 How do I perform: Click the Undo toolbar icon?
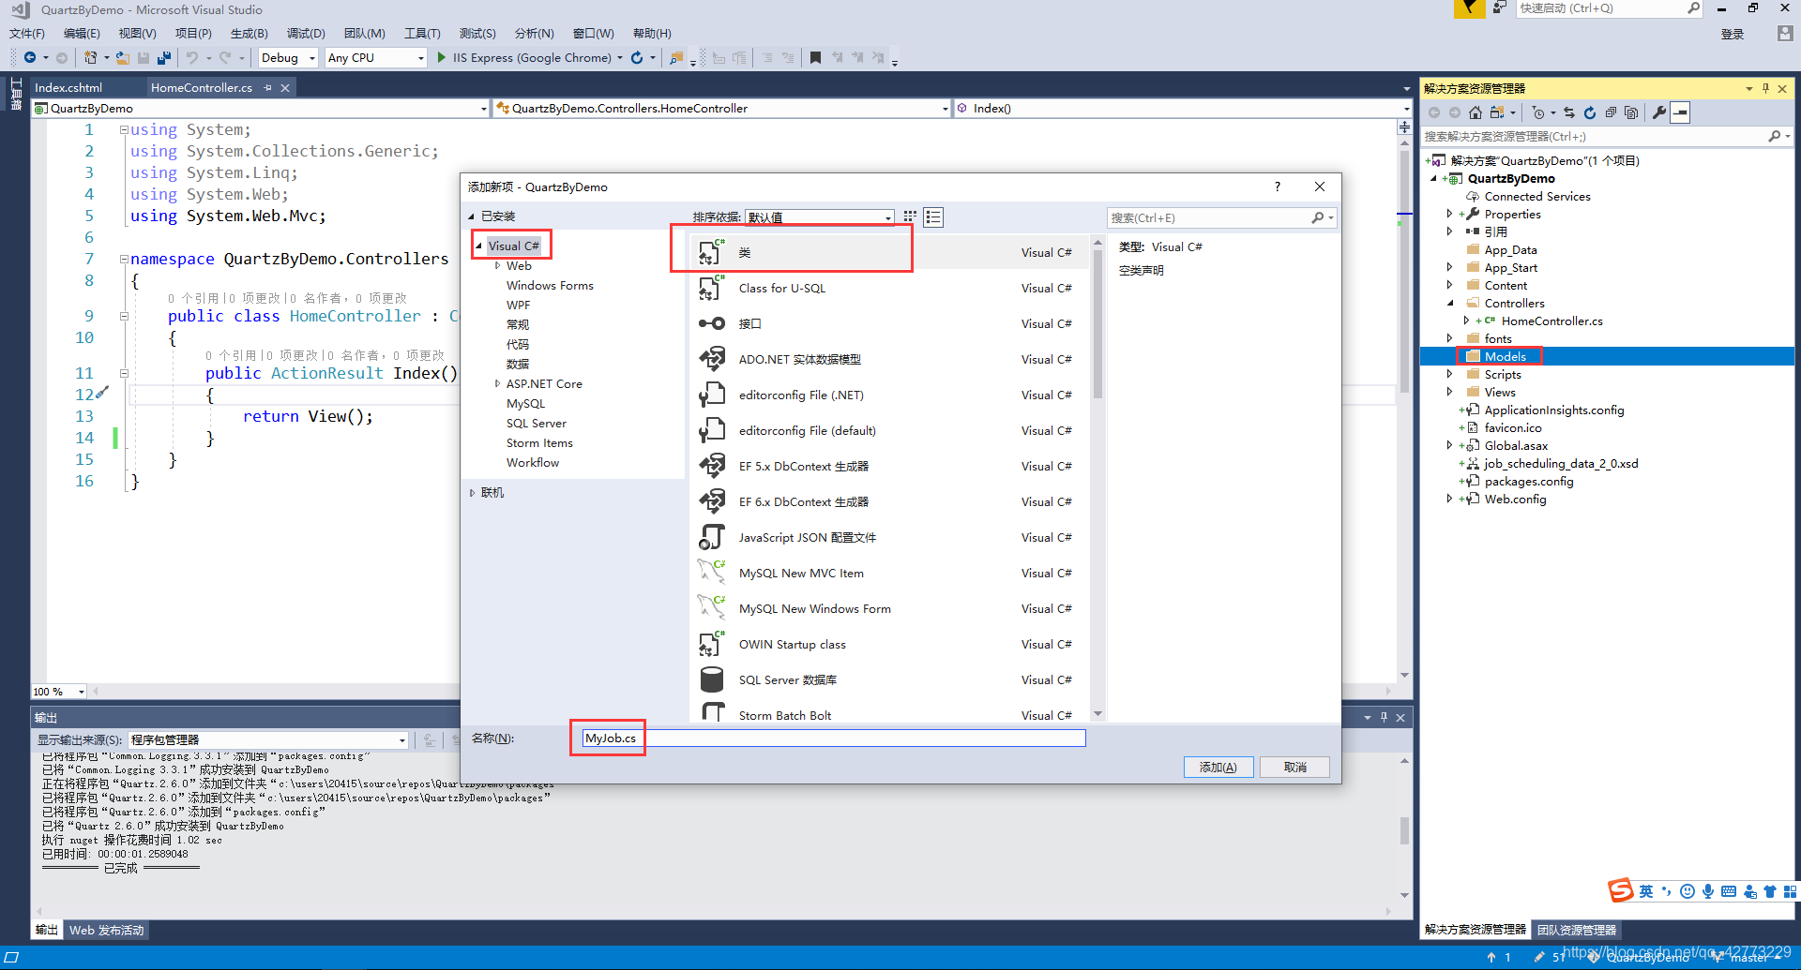192,58
